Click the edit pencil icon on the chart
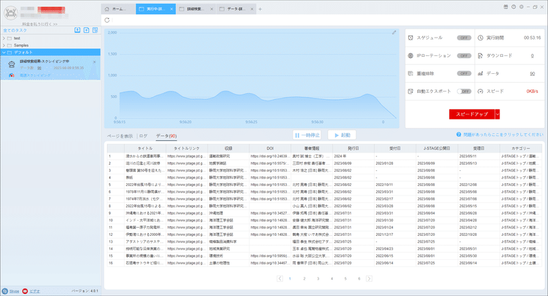 394,32
